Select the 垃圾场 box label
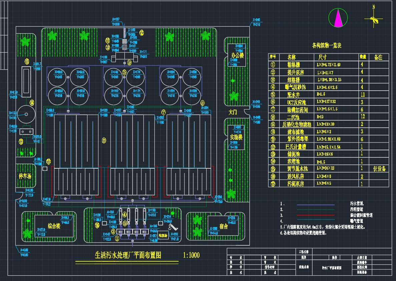 click(x=163, y=235)
